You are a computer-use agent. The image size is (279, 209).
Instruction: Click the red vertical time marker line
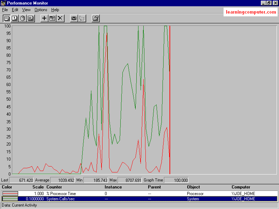pyautogui.click(x=170, y=100)
